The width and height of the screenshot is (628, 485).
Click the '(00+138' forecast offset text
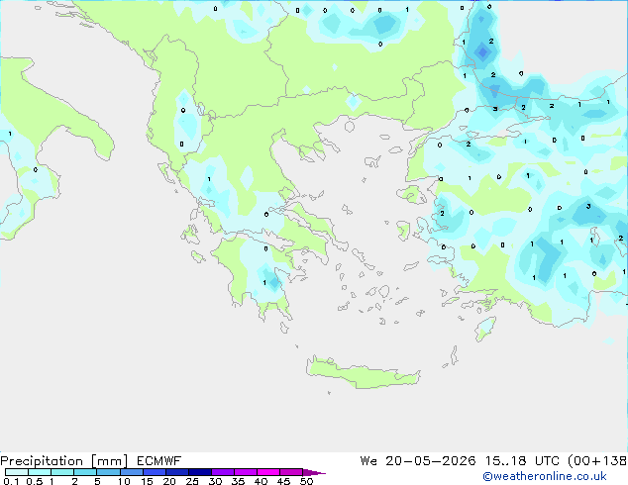[x=597, y=461]
